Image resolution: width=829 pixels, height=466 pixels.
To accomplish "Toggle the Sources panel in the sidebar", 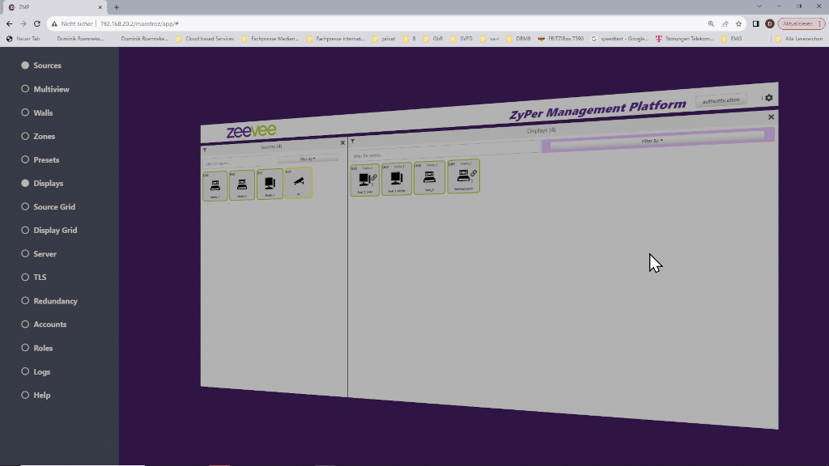I will pyautogui.click(x=41, y=66).
